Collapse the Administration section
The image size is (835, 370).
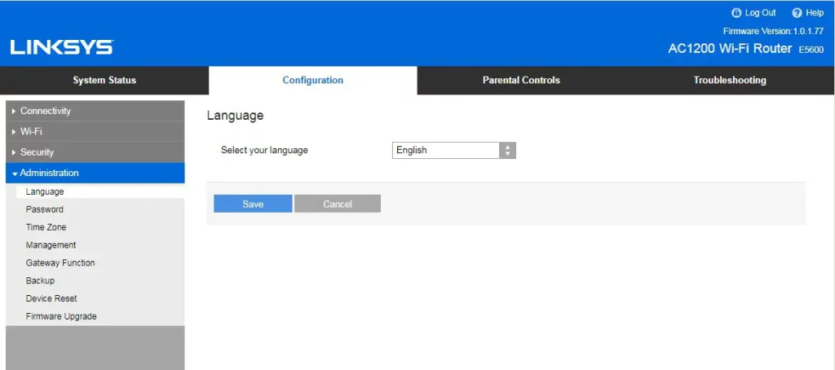pos(95,173)
